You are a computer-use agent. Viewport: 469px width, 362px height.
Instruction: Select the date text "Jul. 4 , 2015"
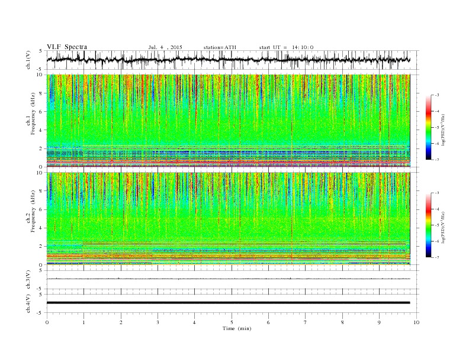[165, 47]
